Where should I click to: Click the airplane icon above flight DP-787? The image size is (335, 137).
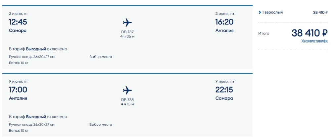pos(127,22)
